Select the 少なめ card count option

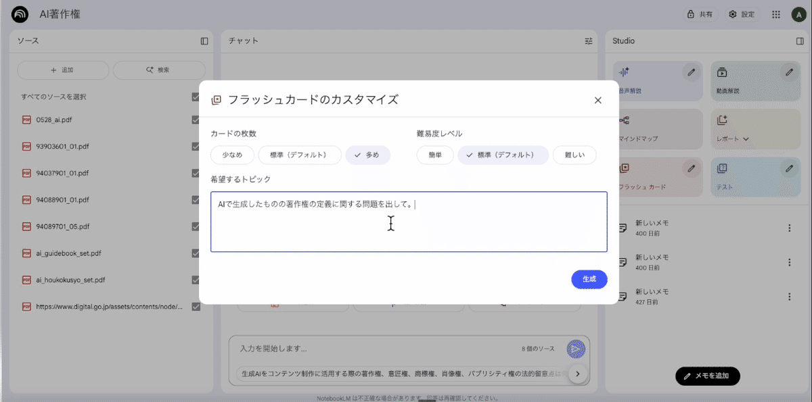232,155
